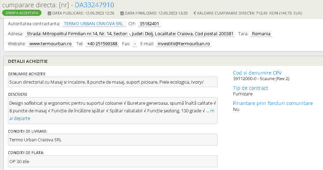Select the country value Romania
This screenshot has height=170, width=323.
(x=261, y=34)
